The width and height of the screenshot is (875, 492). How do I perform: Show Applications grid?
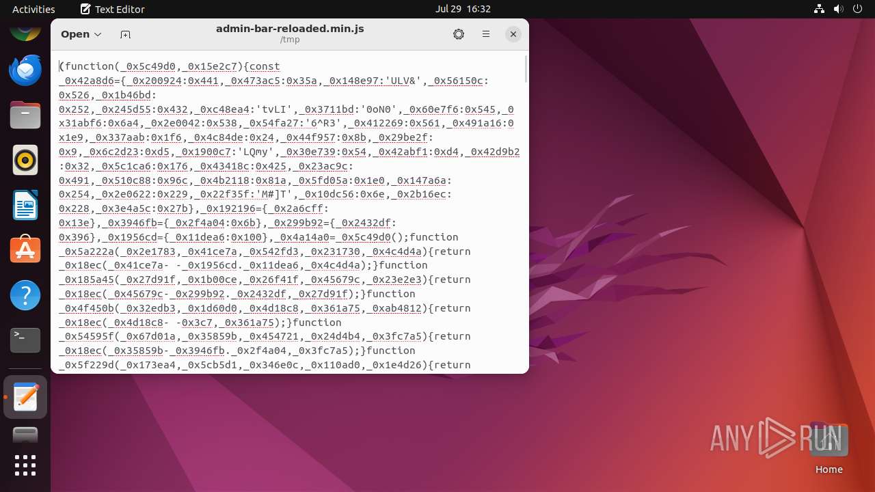pyautogui.click(x=25, y=465)
